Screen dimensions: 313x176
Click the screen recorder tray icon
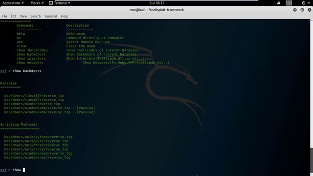pos(278,3)
